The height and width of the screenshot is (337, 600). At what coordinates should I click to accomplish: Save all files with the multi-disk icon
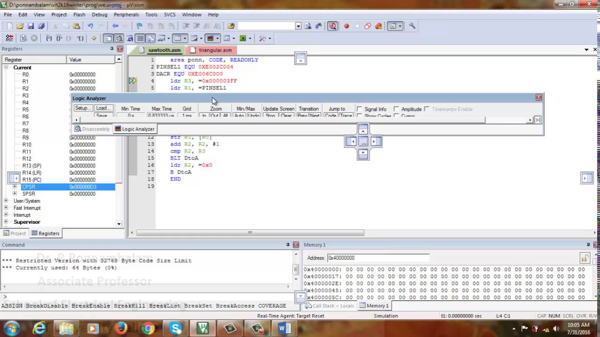[x=41, y=26]
